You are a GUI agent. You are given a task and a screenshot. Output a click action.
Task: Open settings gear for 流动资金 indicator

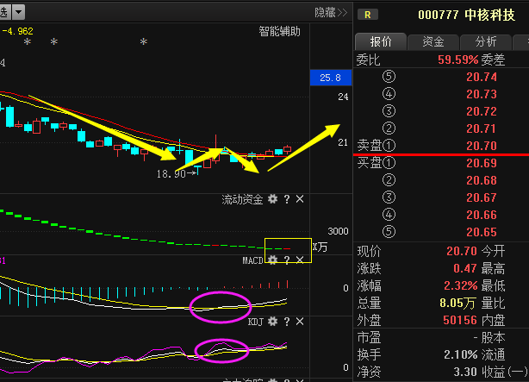(x=273, y=199)
